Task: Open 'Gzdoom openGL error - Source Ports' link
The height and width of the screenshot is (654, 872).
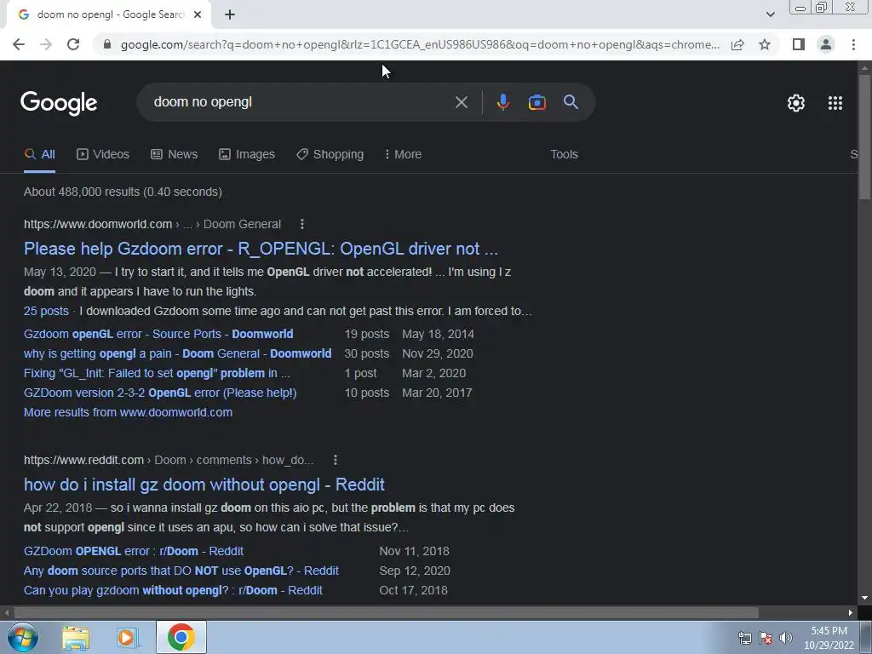Action: 158,334
